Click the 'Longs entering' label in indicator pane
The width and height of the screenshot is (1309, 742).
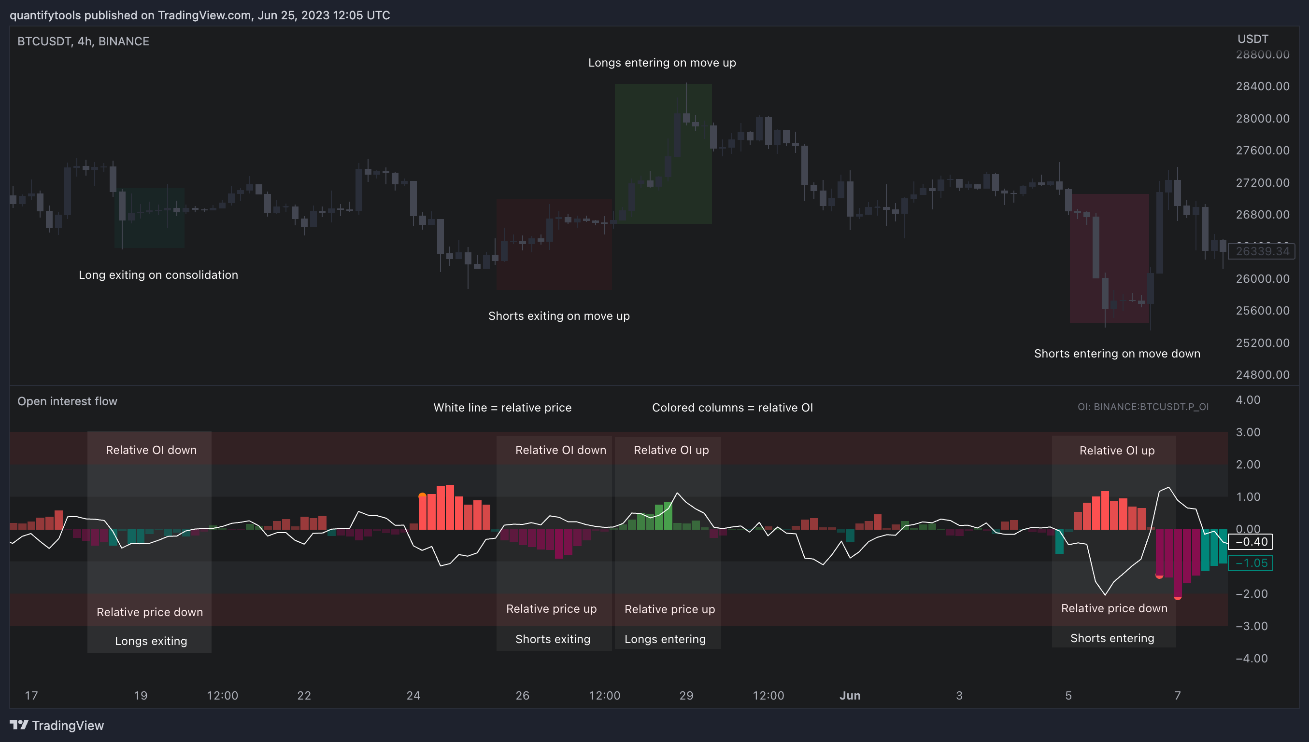click(665, 639)
